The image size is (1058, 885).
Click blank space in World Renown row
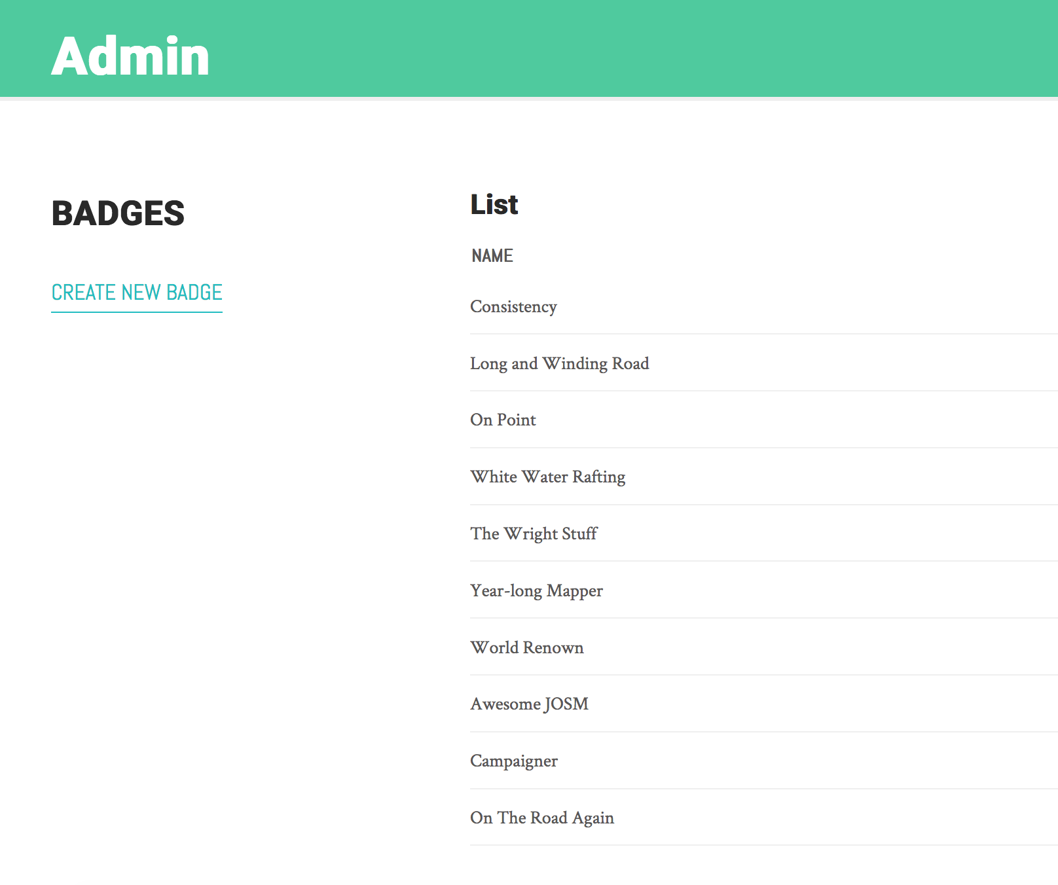coord(818,647)
